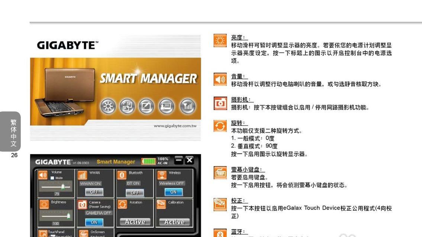Click the rotate arrows icon beside 旋转
Image resolution: width=422 pixels, height=237 pixels.
click(220, 126)
